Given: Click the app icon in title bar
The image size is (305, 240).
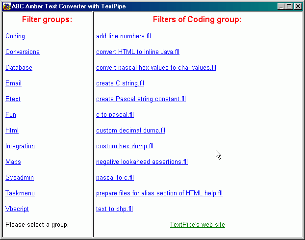Looking at the screenshot, I should coord(6,6).
